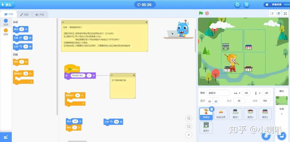Select the 运动 motion category circle
This screenshot has height=142, width=290.
click(6, 21)
